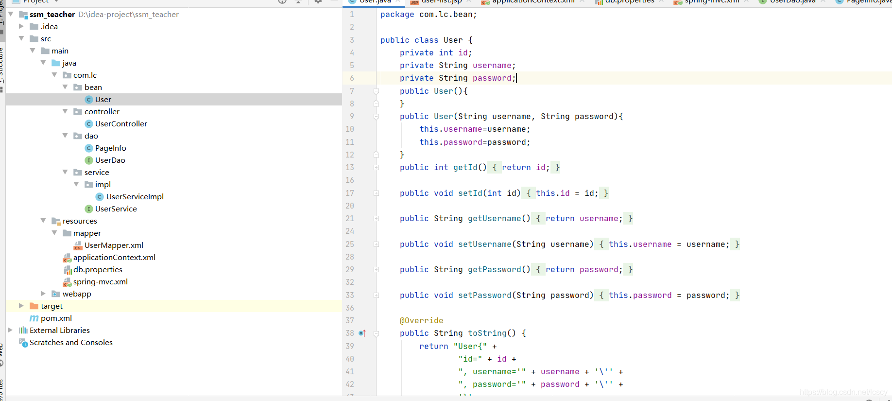
Task: Select the UserMapper.xml file label
Action: (114, 245)
